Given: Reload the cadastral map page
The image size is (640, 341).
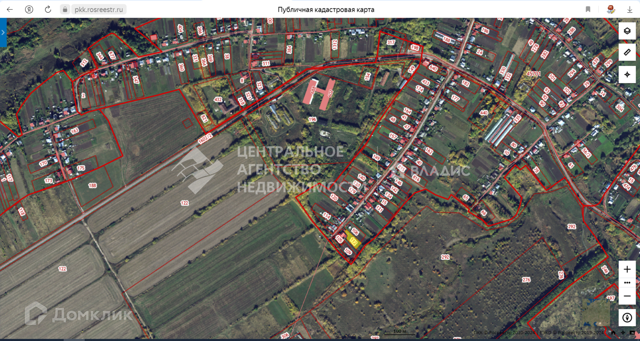Looking at the screenshot, I should (x=48, y=9).
